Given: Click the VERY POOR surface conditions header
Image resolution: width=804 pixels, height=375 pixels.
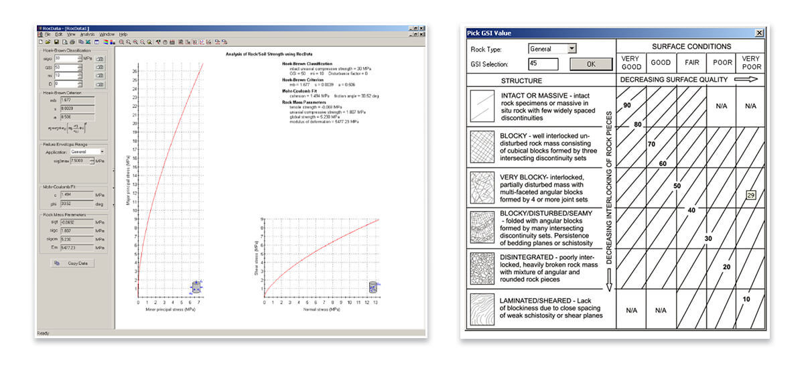Looking at the screenshot, I should (750, 63).
